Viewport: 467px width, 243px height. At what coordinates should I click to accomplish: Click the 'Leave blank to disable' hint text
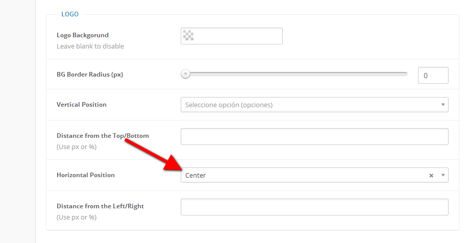(x=90, y=46)
